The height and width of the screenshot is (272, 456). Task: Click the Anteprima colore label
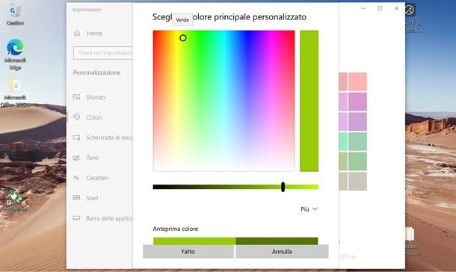point(176,229)
